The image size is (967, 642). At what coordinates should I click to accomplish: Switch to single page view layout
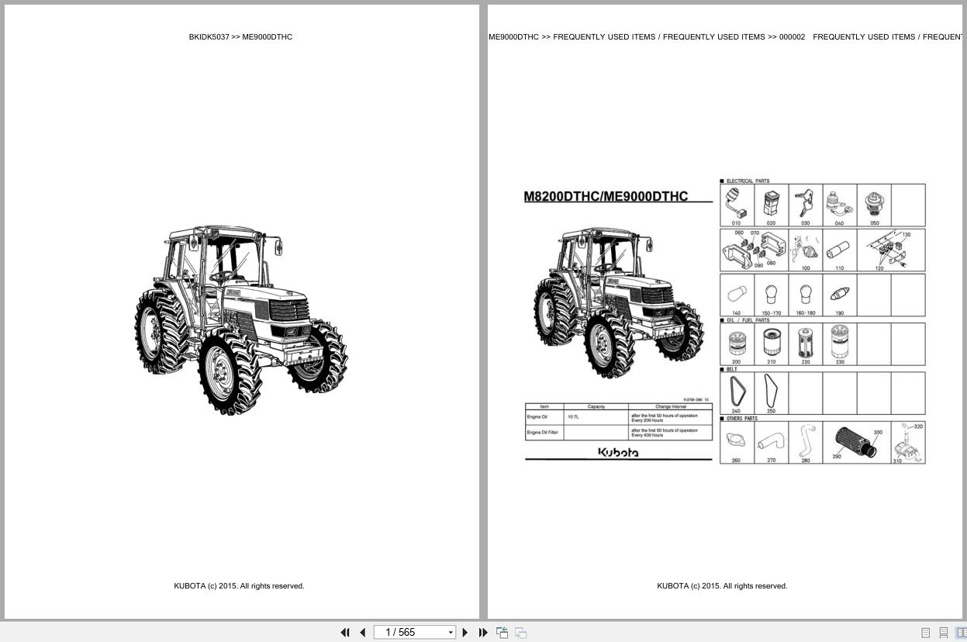(925, 633)
